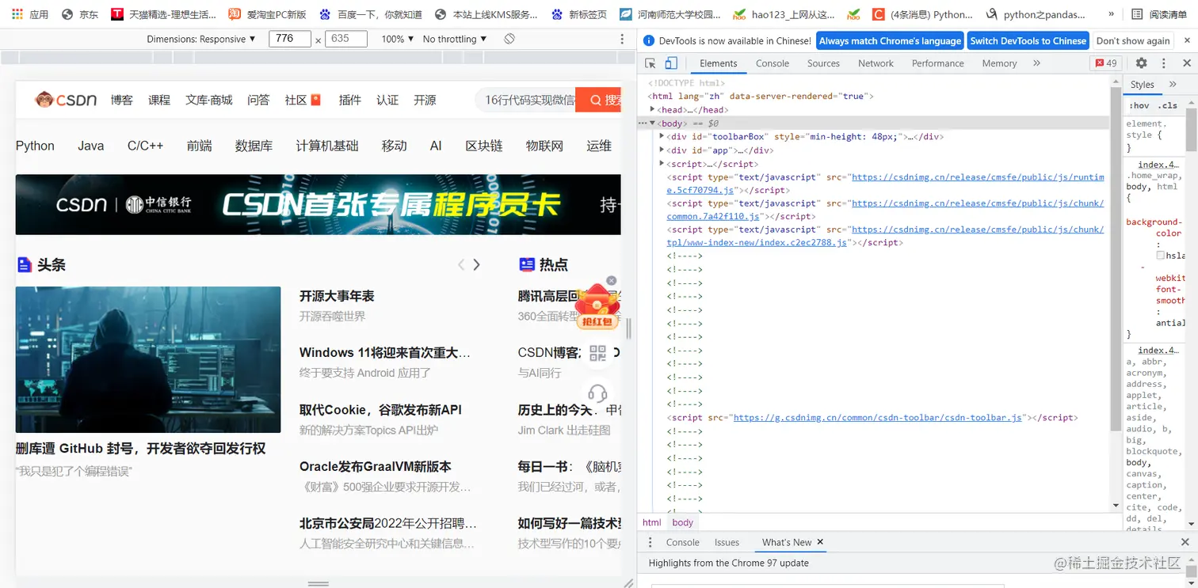The height and width of the screenshot is (588, 1198).
Task: Toggle the device toolbar icon
Action: (x=671, y=63)
